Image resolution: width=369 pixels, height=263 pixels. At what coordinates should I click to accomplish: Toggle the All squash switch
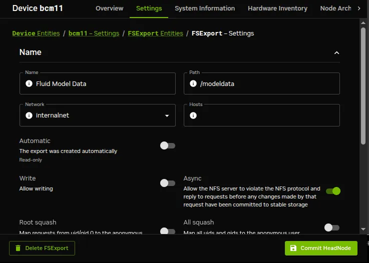[332, 227]
